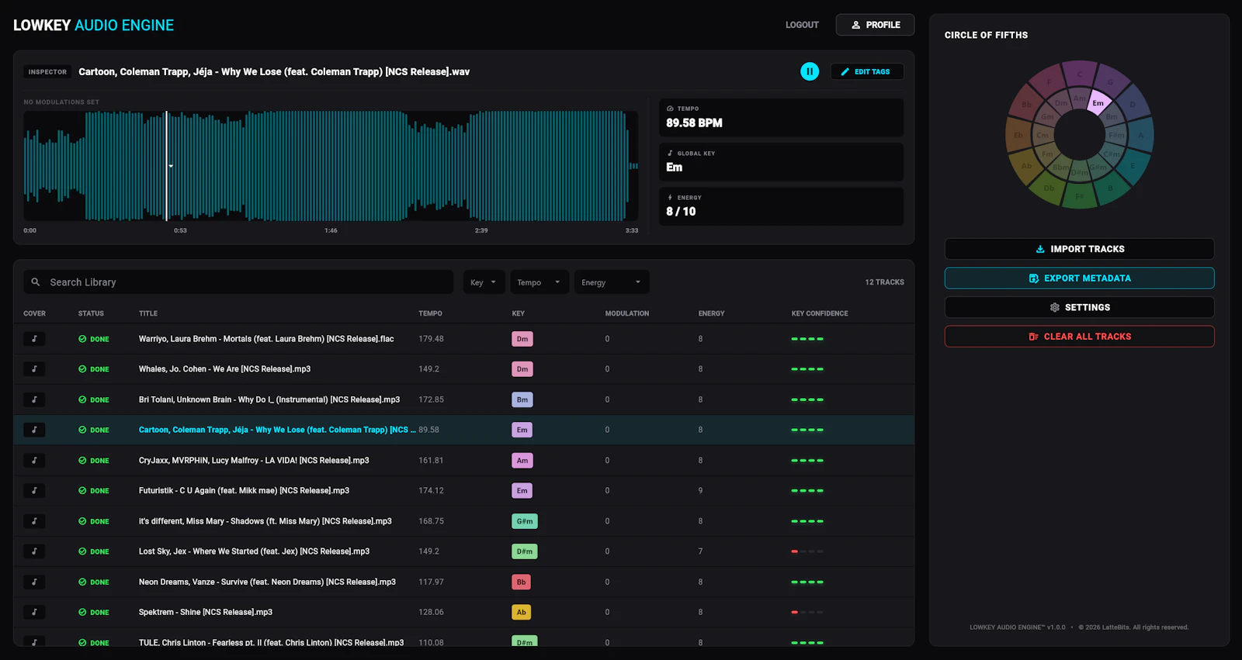1242x660 pixels.
Task: Log out via the Logout link
Action: tap(802, 25)
